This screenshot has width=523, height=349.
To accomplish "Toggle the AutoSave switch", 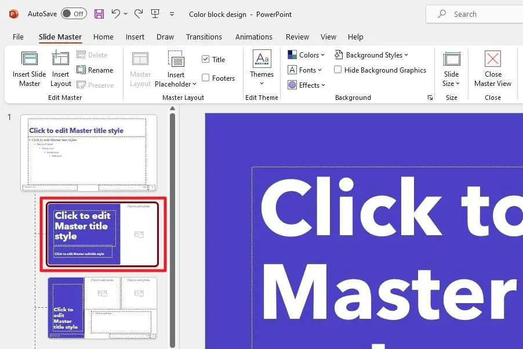I will pos(74,14).
